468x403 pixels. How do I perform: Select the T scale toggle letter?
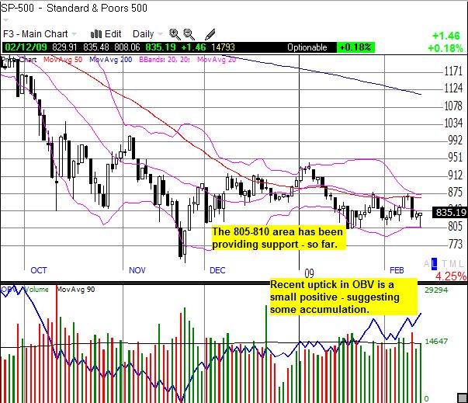tap(445, 263)
